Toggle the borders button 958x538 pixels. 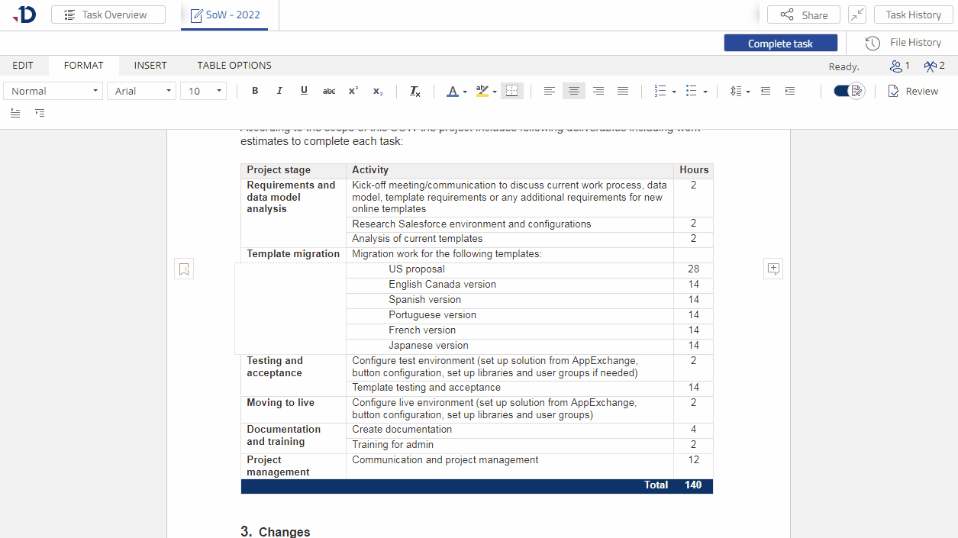point(511,91)
